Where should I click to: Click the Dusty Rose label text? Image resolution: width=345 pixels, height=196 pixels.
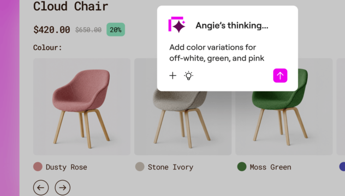(67, 167)
